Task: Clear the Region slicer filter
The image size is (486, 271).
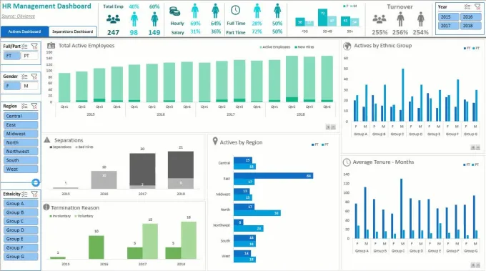Action: [x=34, y=106]
